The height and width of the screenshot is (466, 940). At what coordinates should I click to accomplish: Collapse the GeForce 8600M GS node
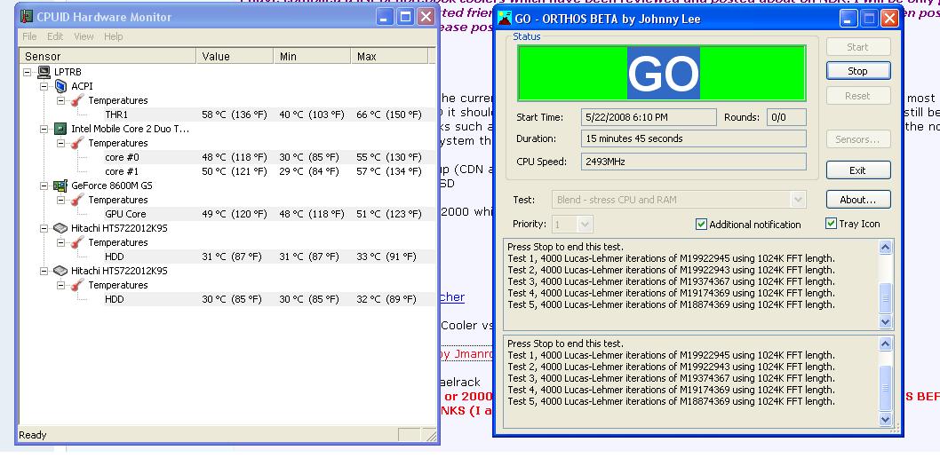tap(44, 186)
